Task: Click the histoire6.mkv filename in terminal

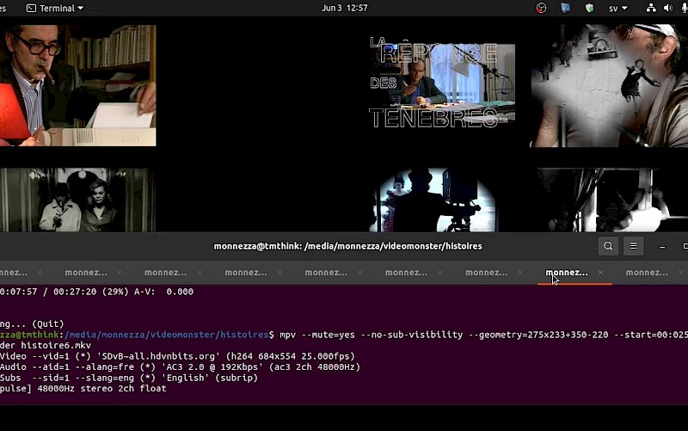Action: pos(56,346)
